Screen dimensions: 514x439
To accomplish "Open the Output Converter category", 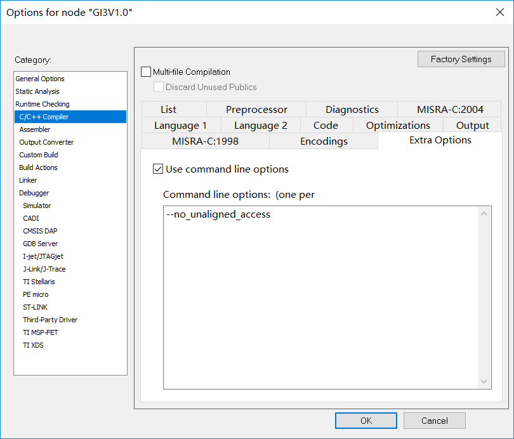I will [46, 142].
